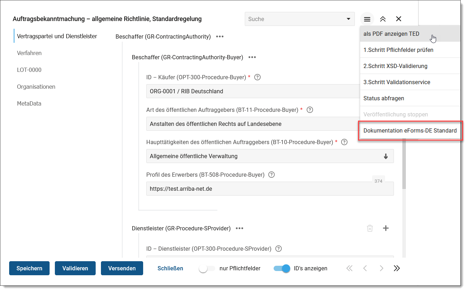Screen dimensions: 466x291
Task: Click the Versenden button
Action: pyautogui.click(x=122, y=268)
